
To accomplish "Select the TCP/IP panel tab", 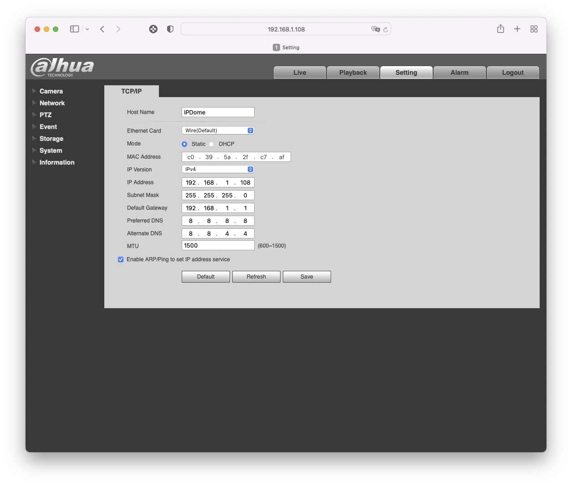I will coord(132,91).
